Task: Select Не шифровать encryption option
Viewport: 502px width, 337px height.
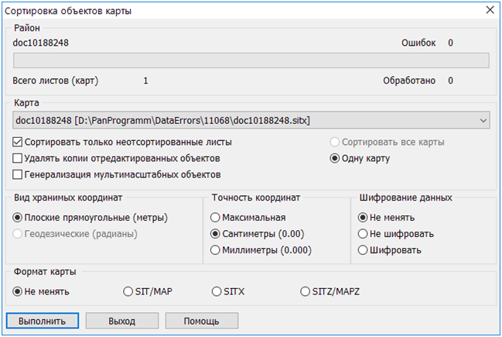Action: 363,233
